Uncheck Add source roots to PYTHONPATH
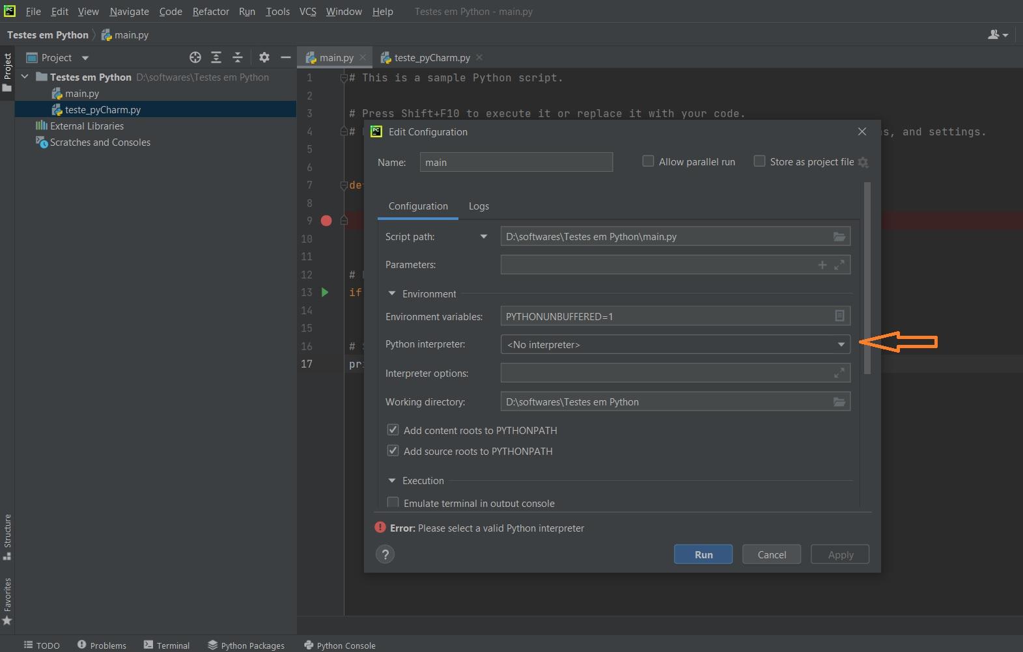The height and width of the screenshot is (652, 1023). tap(393, 451)
